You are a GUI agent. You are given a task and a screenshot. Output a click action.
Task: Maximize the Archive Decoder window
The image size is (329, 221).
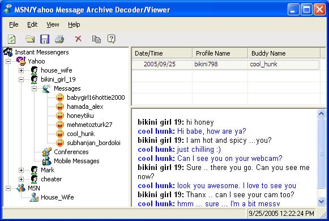[x=306, y=10]
